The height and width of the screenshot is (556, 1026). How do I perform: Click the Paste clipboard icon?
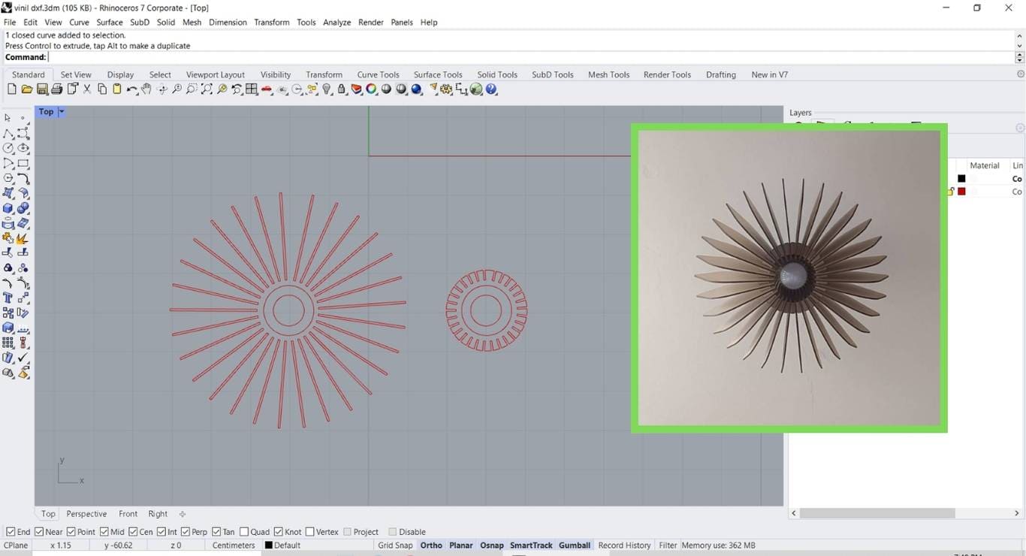pos(116,89)
